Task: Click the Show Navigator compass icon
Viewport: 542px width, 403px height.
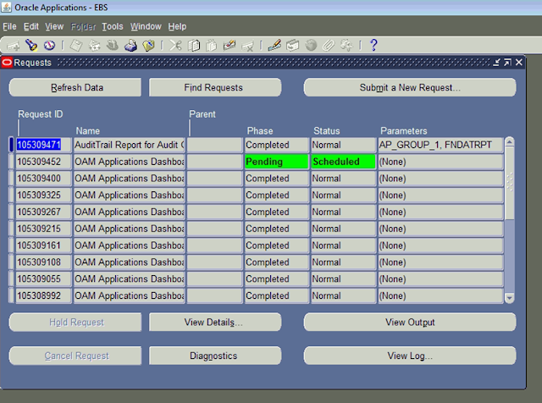Action: coord(49,45)
